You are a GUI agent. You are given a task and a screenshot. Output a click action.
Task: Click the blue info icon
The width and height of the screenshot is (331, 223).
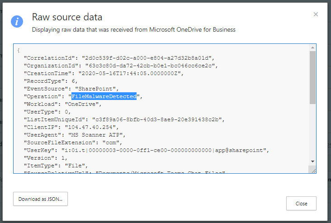coord(17,21)
